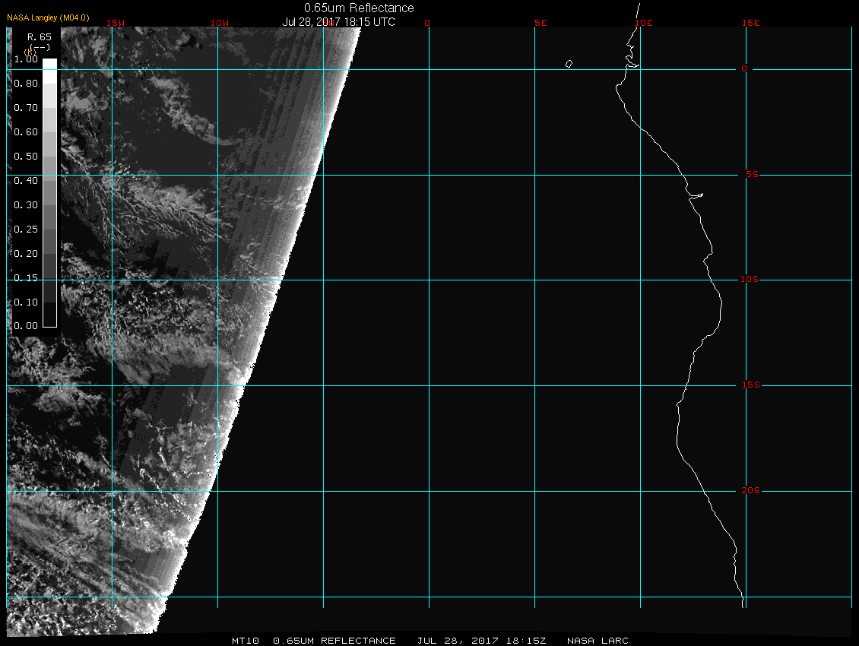Click the 0.15 colorbar value
859x646 pixels.
[26, 278]
